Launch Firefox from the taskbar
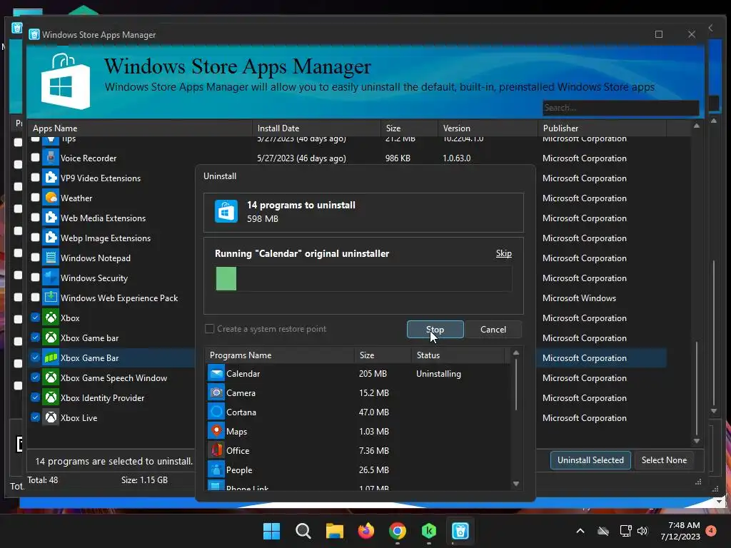Screen dimensions: 731x548 click(x=366, y=531)
